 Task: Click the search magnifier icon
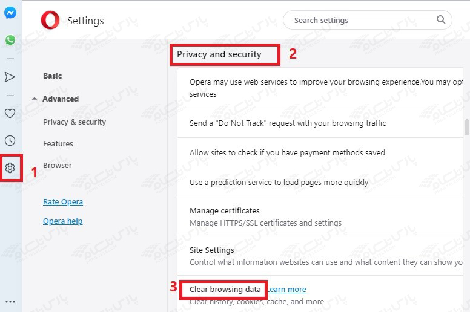click(441, 20)
